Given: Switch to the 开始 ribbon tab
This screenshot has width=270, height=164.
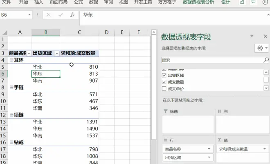Looking at the screenshot, I should click(23, 2).
